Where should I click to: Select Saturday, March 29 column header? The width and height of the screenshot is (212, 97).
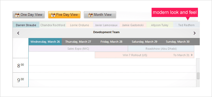144,42
